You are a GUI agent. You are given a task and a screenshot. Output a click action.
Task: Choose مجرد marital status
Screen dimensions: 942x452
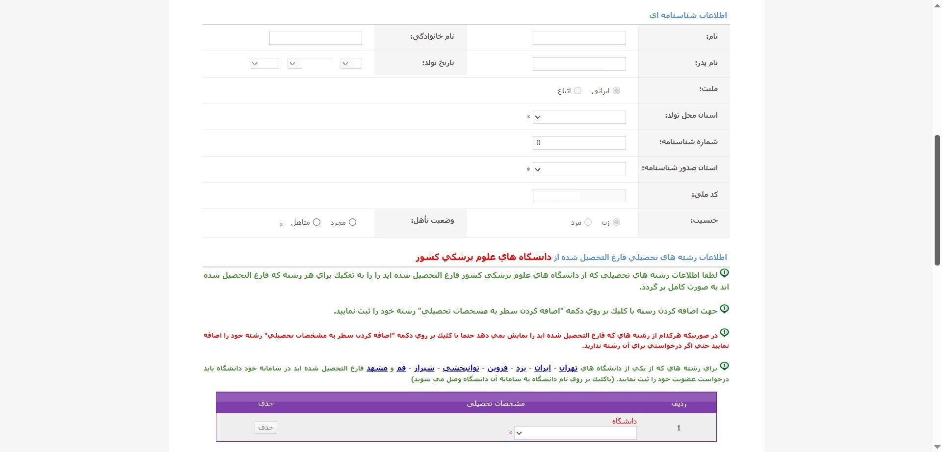click(x=352, y=222)
